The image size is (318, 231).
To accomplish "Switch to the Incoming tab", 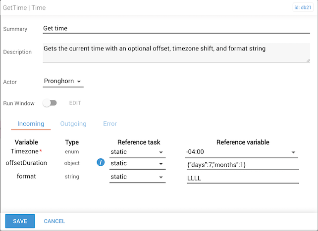I will [31, 124].
